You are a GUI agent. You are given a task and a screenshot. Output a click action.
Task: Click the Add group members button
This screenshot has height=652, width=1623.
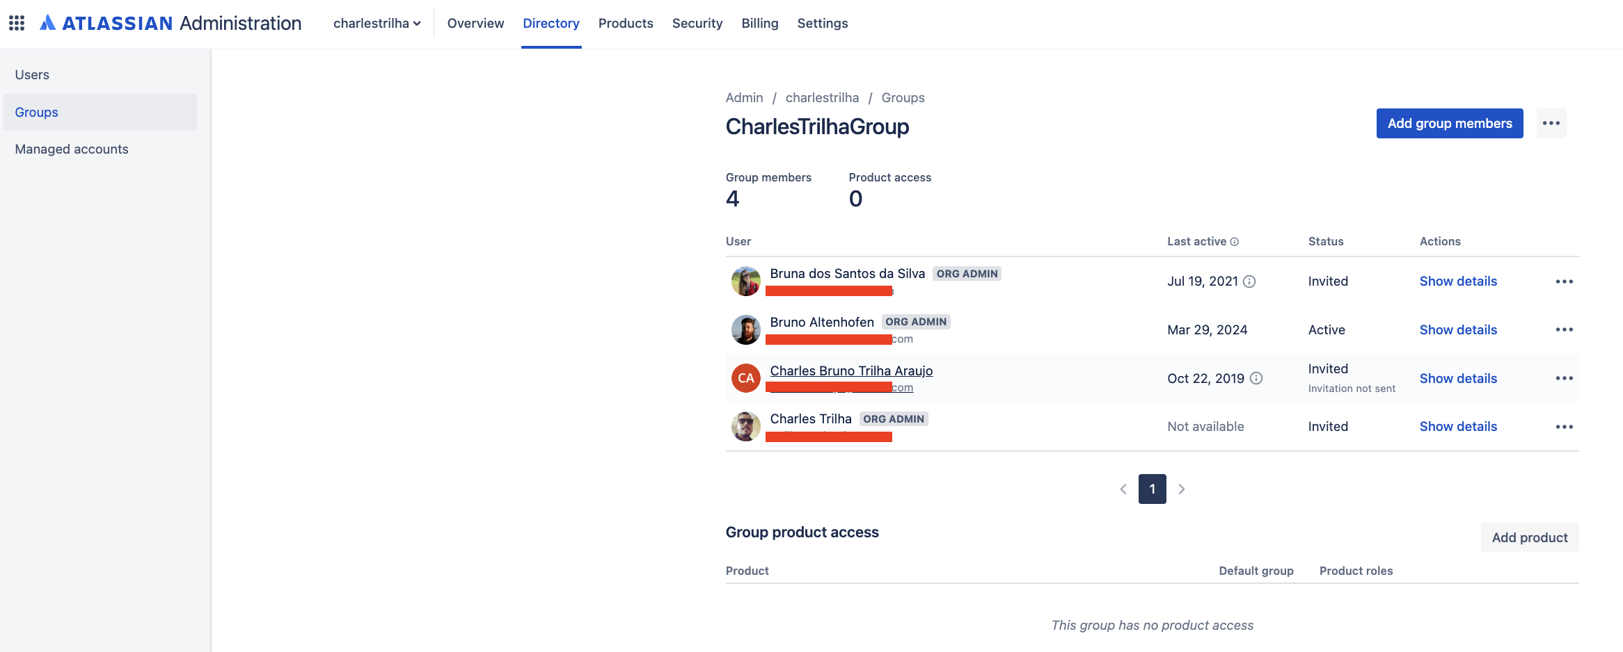1450,123
